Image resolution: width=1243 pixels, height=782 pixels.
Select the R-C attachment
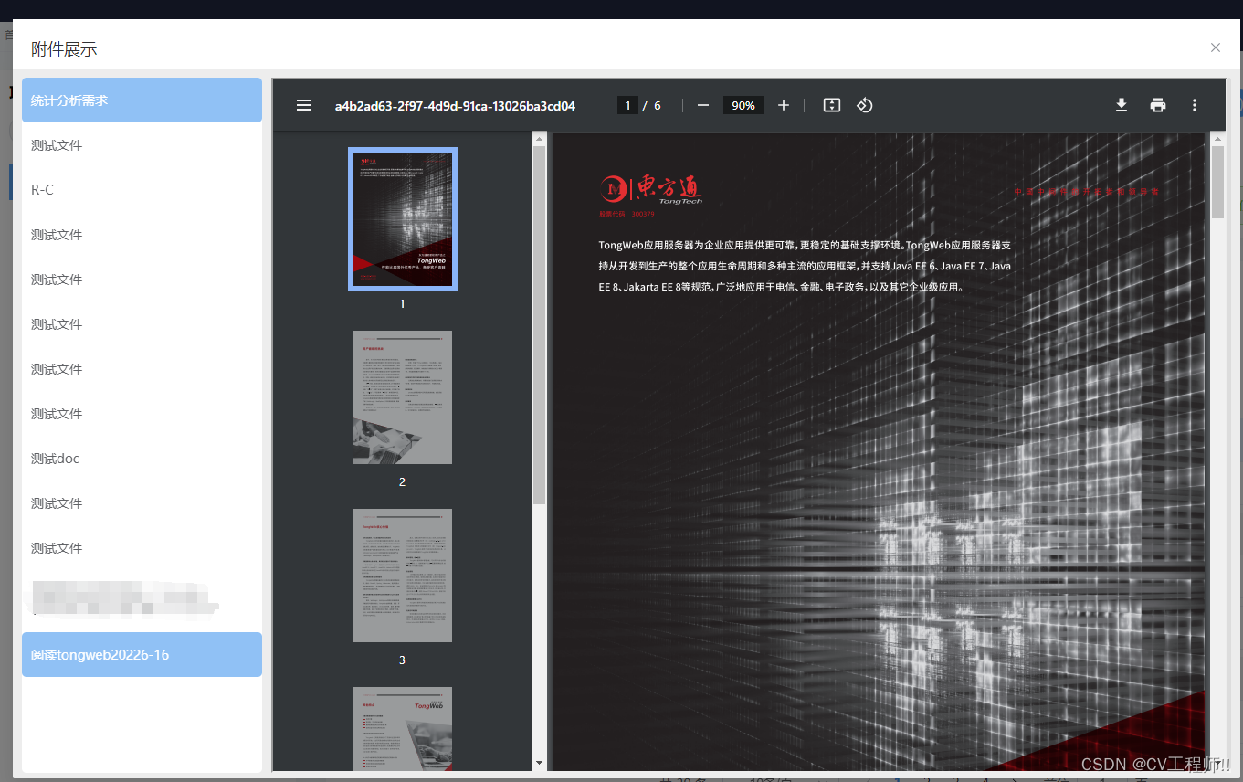(142, 190)
